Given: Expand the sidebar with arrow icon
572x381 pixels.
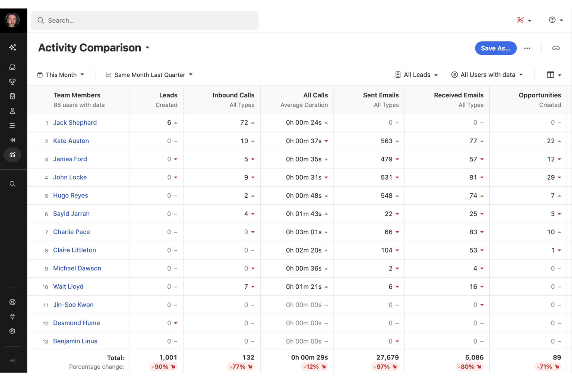Looking at the screenshot, I should 12,361.
